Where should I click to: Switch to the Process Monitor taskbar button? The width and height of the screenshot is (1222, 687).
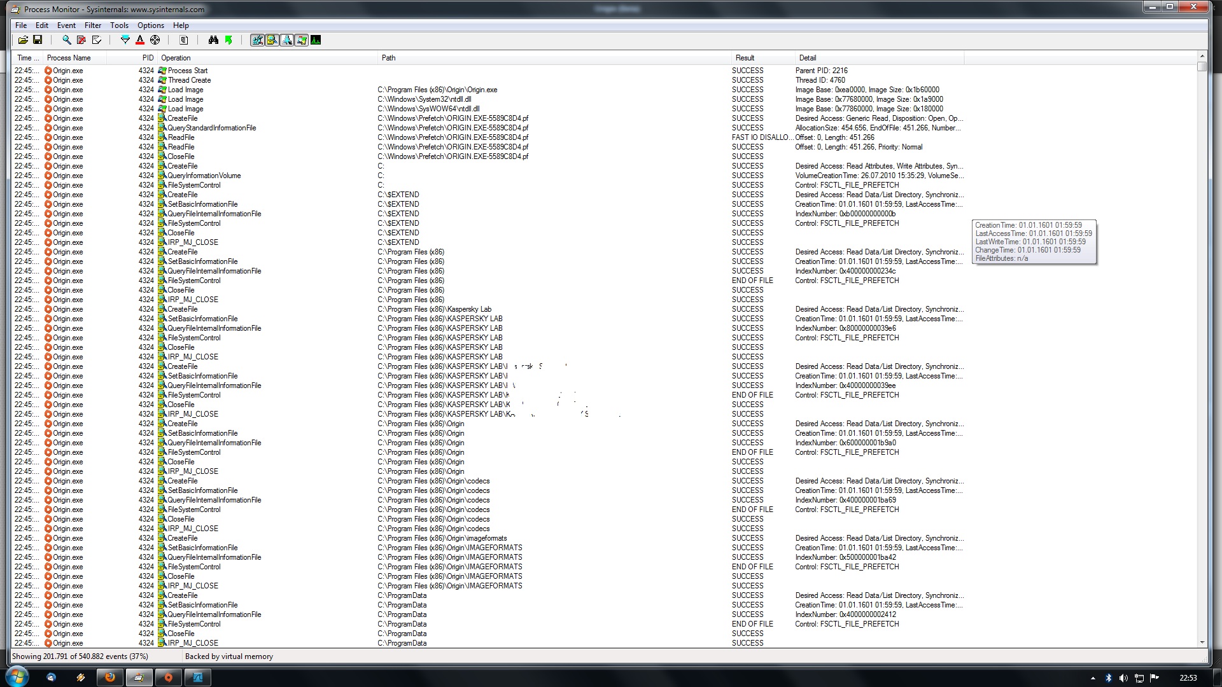click(x=139, y=677)
